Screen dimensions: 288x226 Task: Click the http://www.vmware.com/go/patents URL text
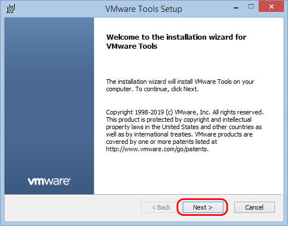[x=157, y=149]
